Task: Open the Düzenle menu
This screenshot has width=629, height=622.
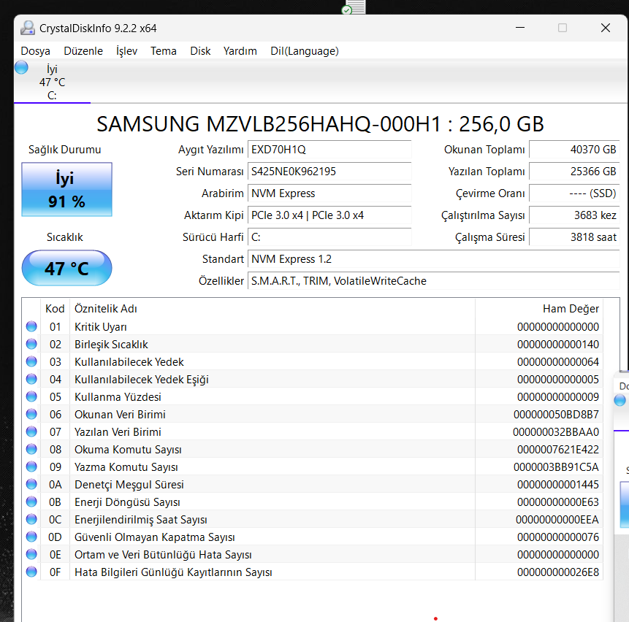Action: pyautogui.click(x=83, y=51)
